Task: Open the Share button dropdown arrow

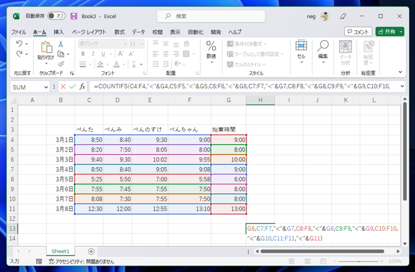Action: pyautogui.click(x=401, y=32)
